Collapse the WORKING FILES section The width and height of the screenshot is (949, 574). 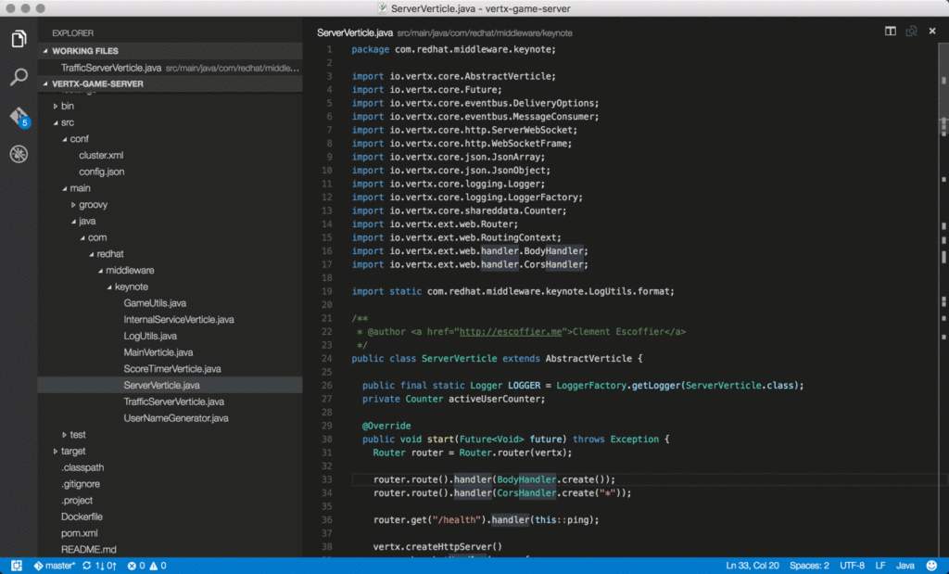[x=84, y=51]
